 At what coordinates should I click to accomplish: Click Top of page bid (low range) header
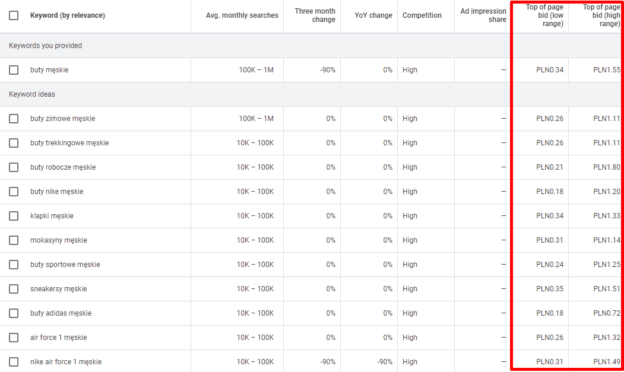click(544, 15)
